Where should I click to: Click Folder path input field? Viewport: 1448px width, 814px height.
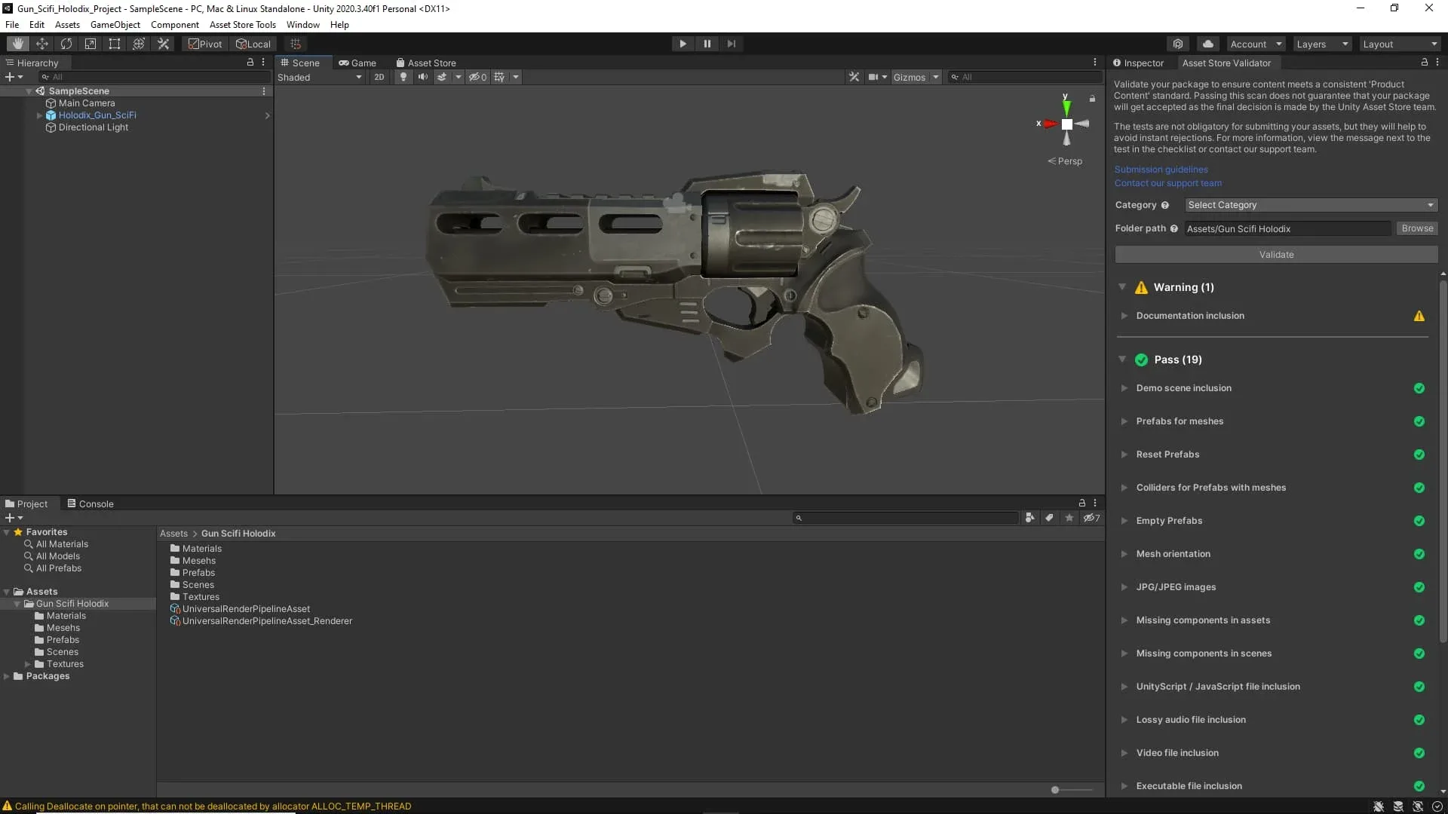pyautogui.click(x=1287, y=228)
